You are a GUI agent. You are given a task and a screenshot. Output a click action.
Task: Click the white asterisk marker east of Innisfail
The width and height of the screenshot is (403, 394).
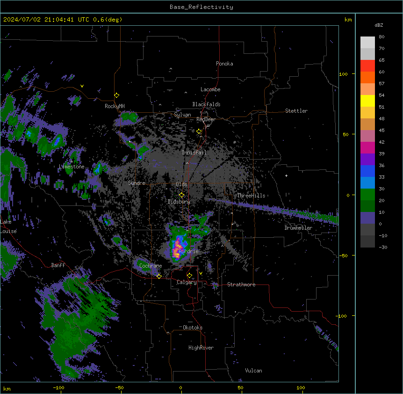[235, 142]
